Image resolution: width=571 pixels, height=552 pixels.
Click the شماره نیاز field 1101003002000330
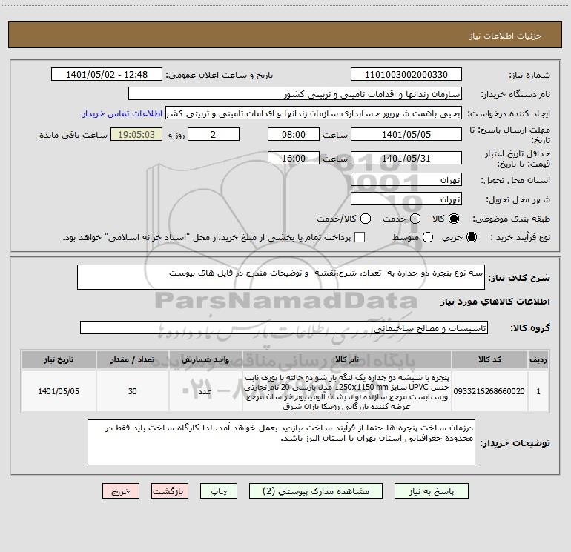(406, 74)
